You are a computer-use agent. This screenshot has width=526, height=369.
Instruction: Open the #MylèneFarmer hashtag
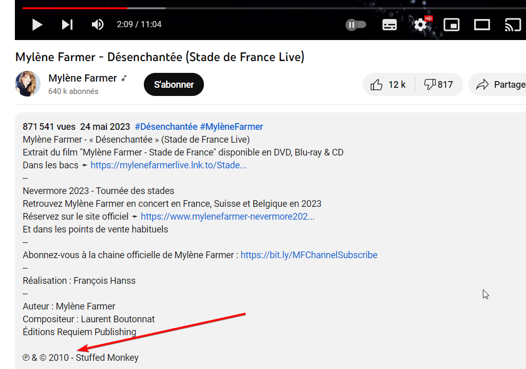pyautogui.click(x=232, y=127)
